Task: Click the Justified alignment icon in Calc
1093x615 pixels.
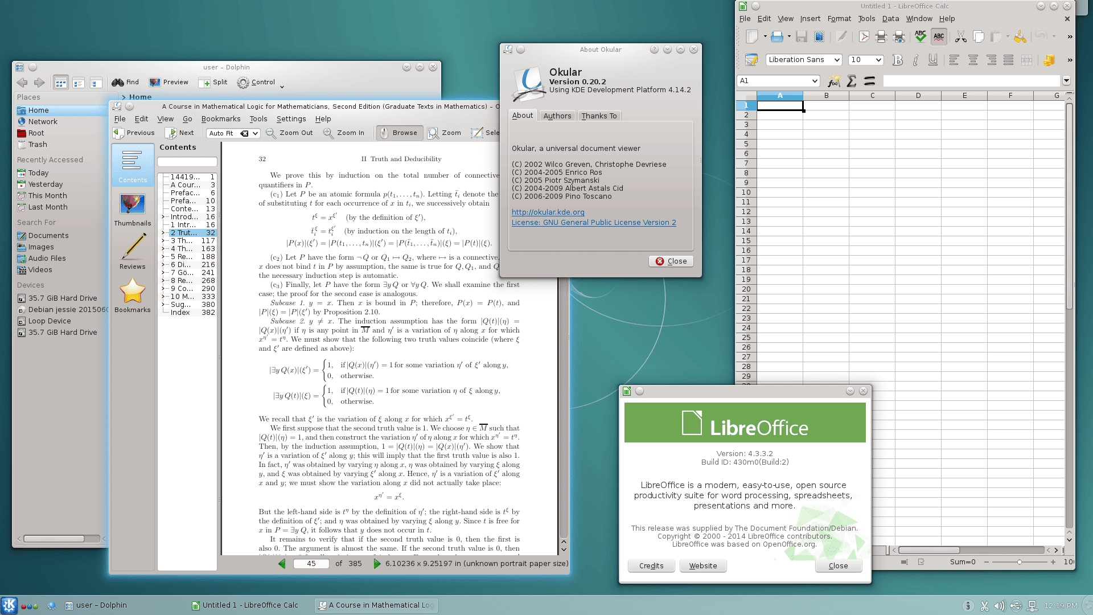Action: (1009, 60)
